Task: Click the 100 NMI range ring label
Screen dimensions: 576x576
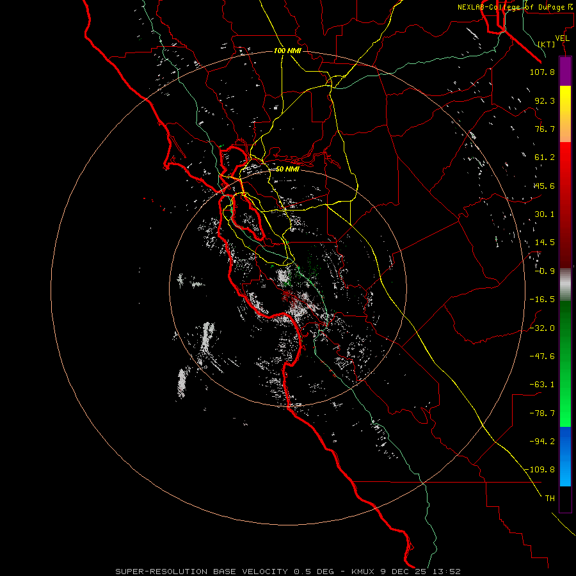Action: tap(287, 51)
